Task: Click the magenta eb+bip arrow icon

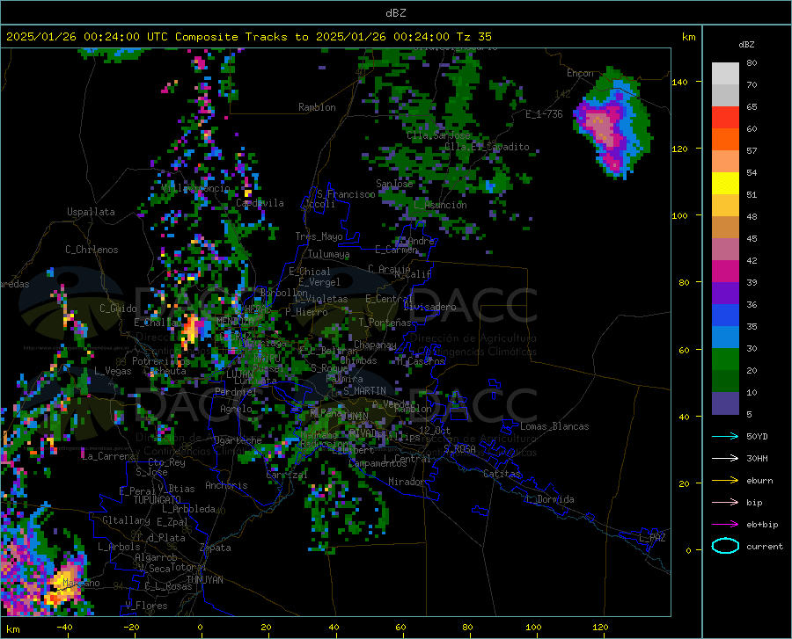Action: click(725, 524)
